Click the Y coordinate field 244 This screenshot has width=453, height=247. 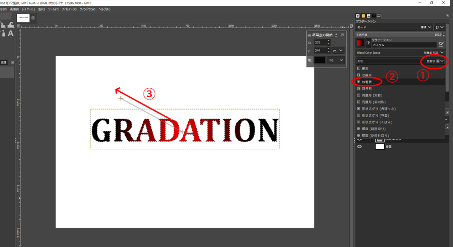pyautogui.click(x=320, y=51)
